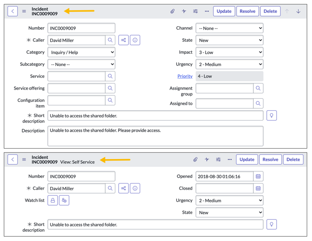Open State dropdown in Self Service view
Screen dimensions: 312x241
[229, 212]
